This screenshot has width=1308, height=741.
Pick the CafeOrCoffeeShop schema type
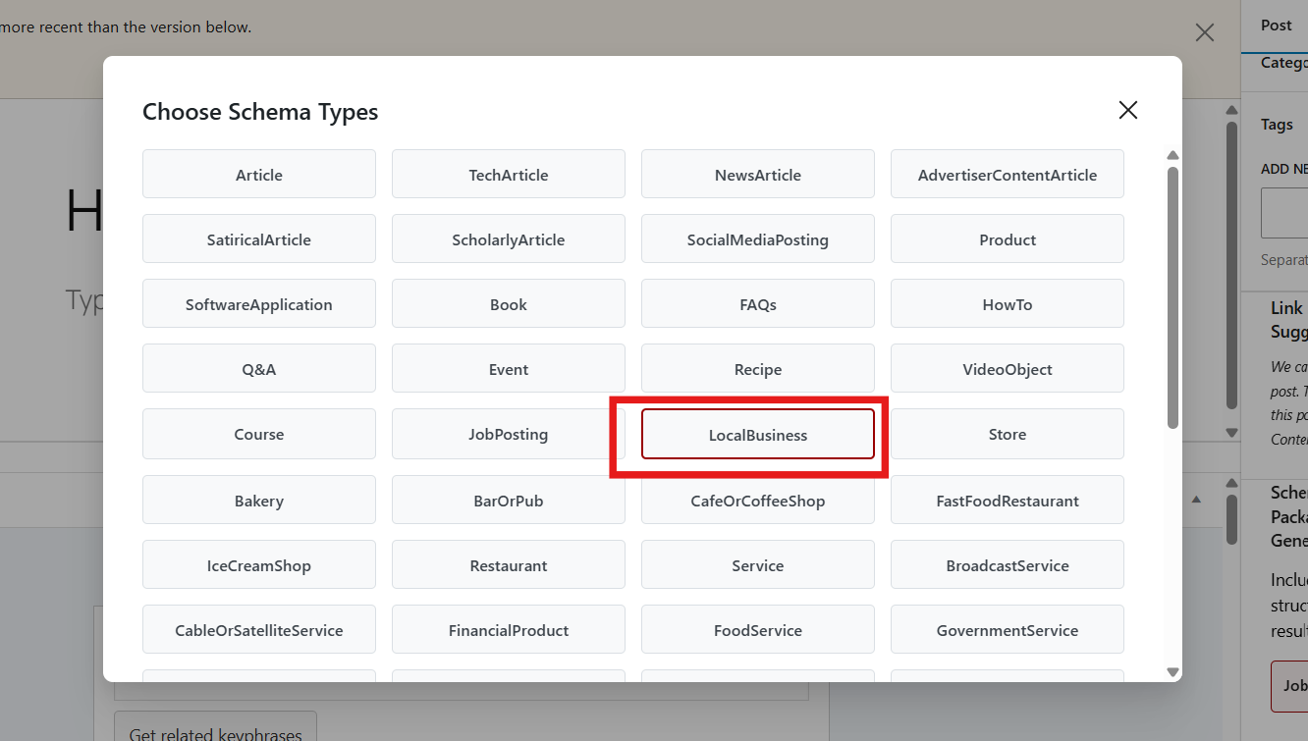pyautogui.click(x=758, y=501)
